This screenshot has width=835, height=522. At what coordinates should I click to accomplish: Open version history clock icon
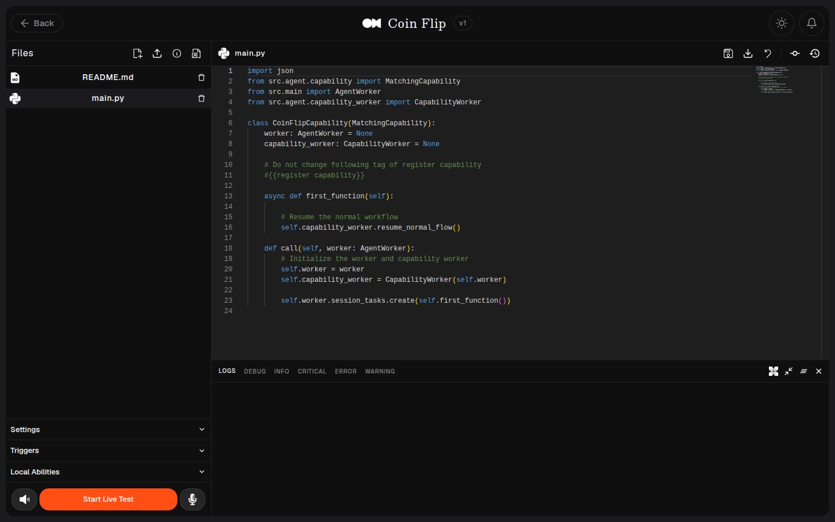[815, 53]
